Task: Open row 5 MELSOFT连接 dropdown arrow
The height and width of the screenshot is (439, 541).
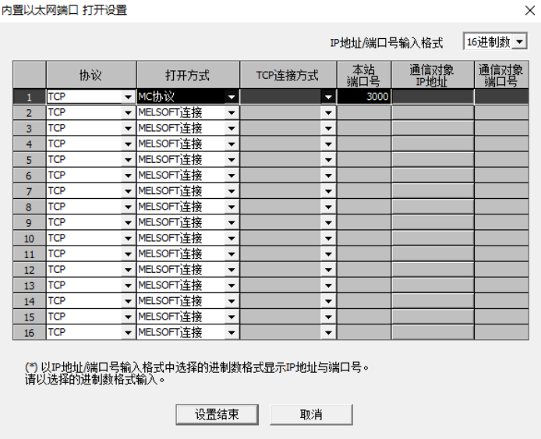Action: [x=232, y=160]
